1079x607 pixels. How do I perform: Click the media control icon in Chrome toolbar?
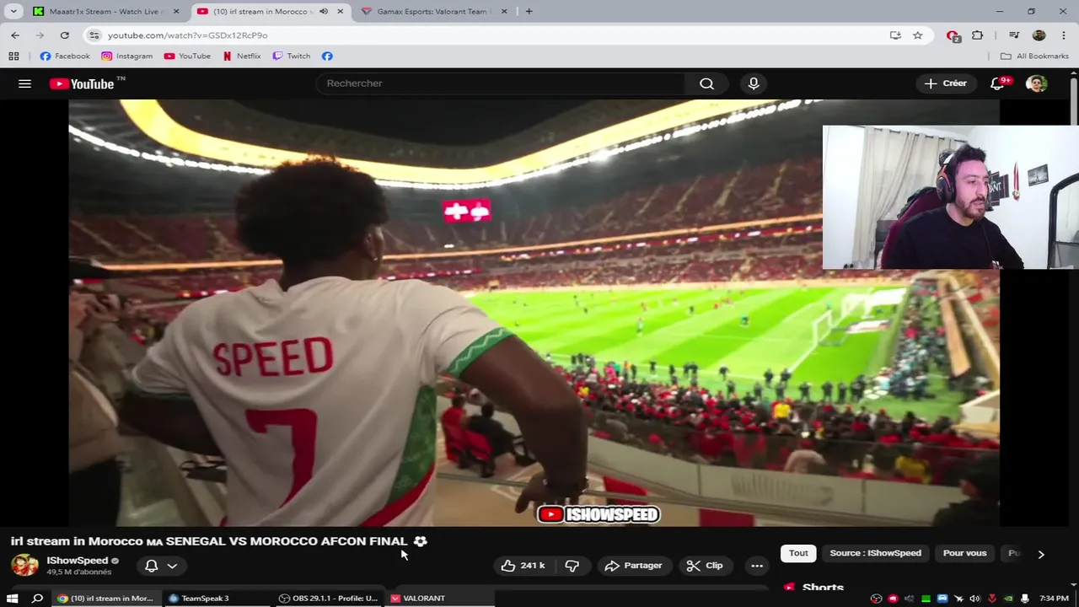pyautogui.click(x=1014, y=35)
